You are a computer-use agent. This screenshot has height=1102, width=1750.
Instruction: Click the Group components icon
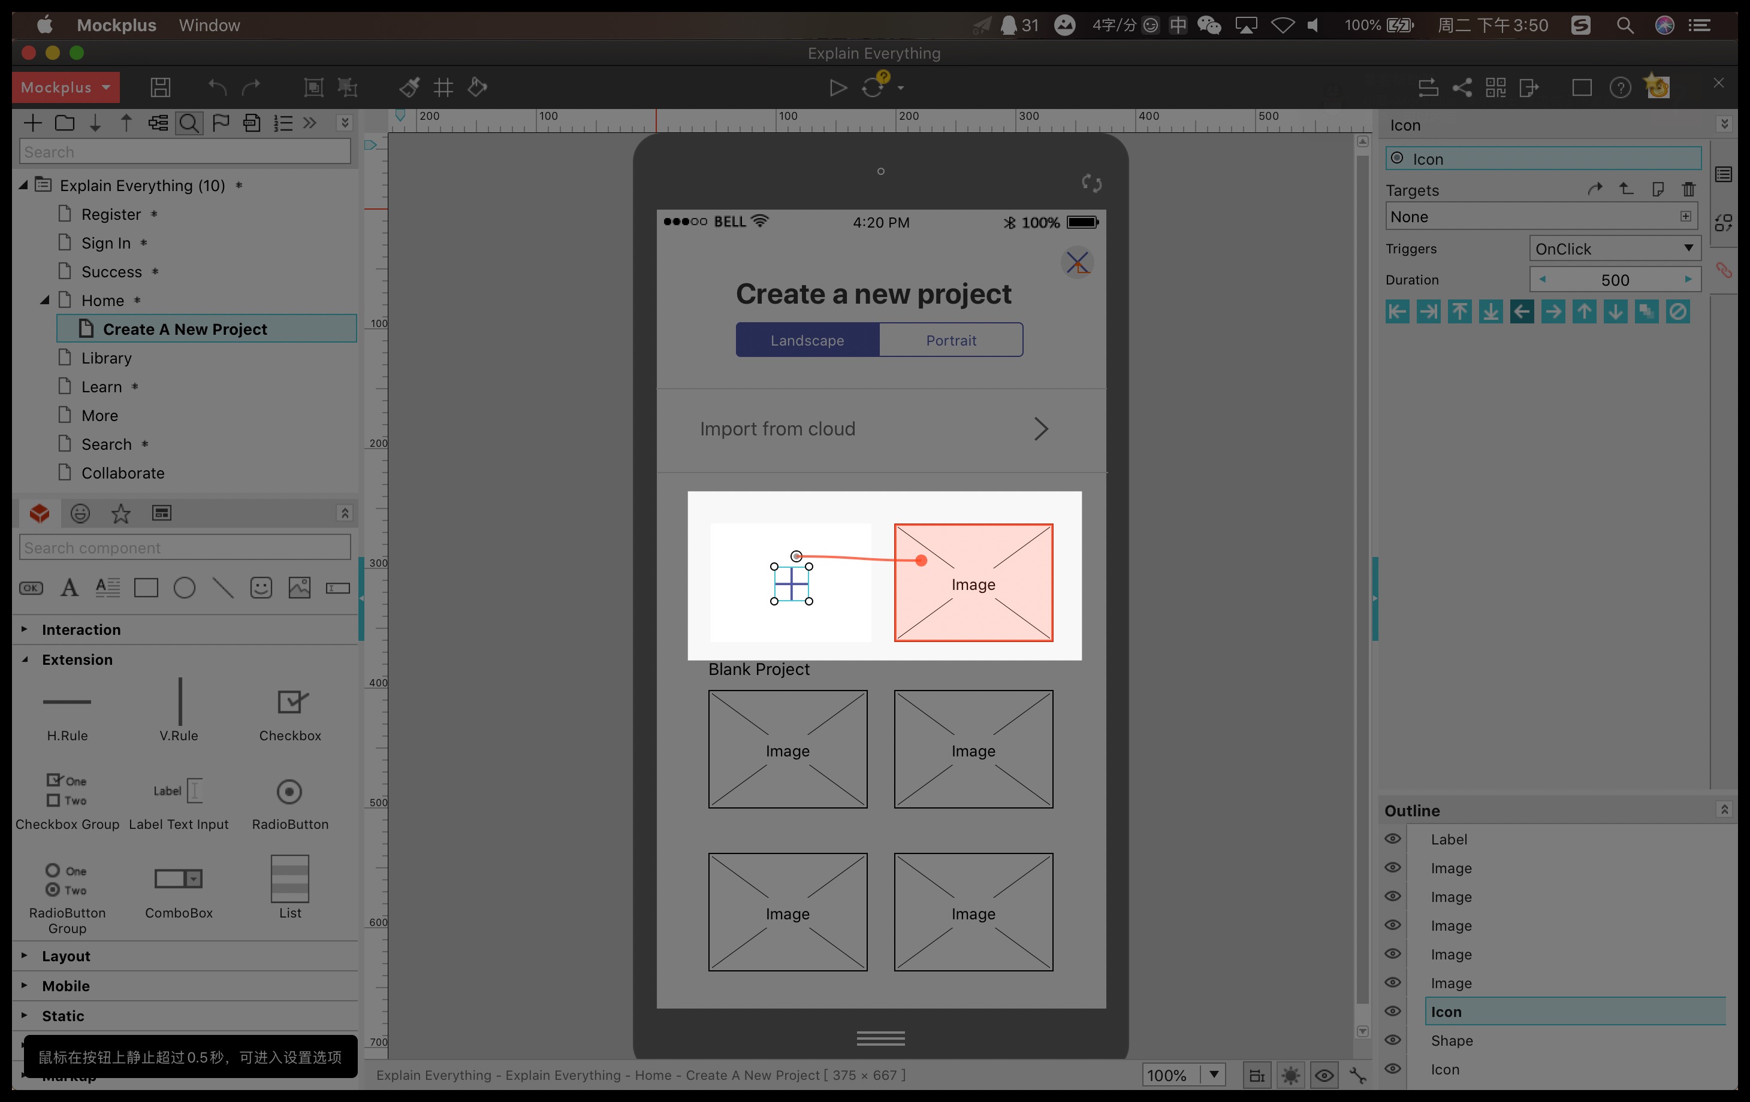point(313,87)
